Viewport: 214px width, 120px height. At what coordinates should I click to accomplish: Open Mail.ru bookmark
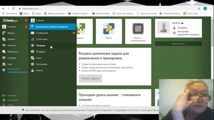click(x=24, y=13)
